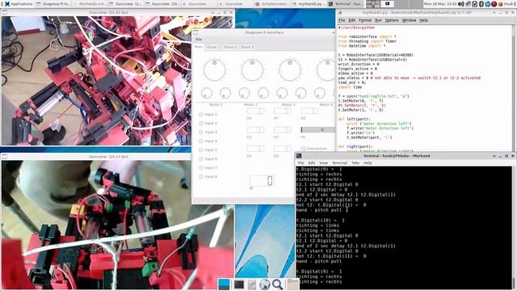Viewport: 517px width, 291px height.
Task: Click the large Motor 4 dial
Action: pyautogui.click(x=326, y=70)
